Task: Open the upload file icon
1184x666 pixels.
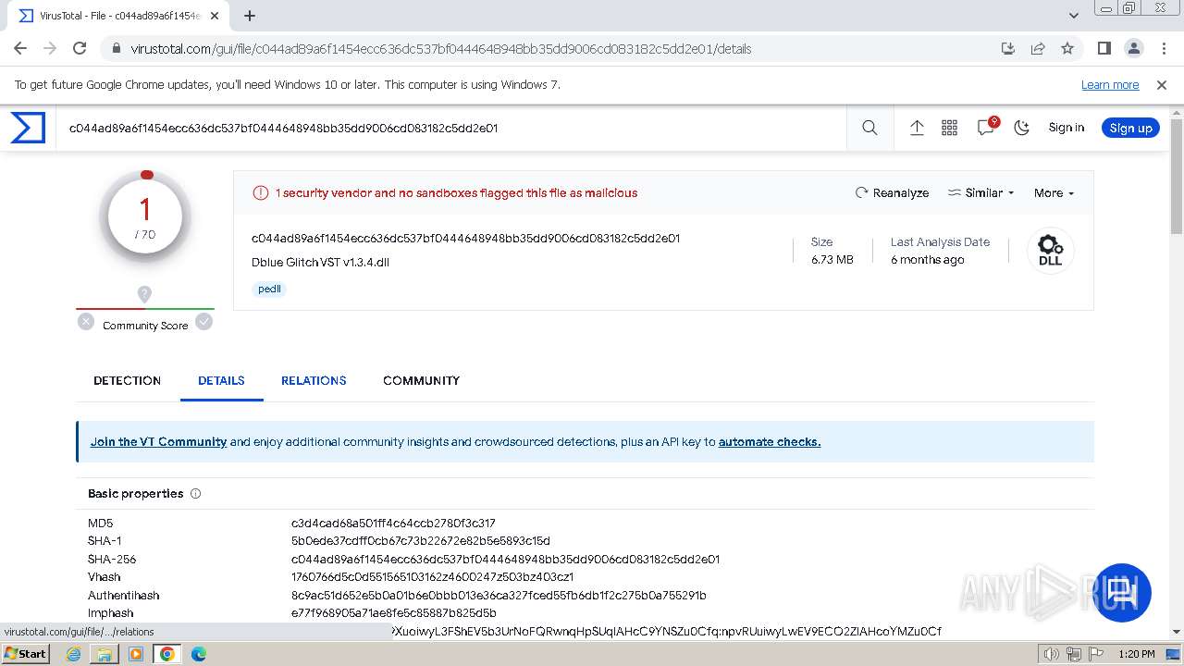Action: [x=917, y=128]
